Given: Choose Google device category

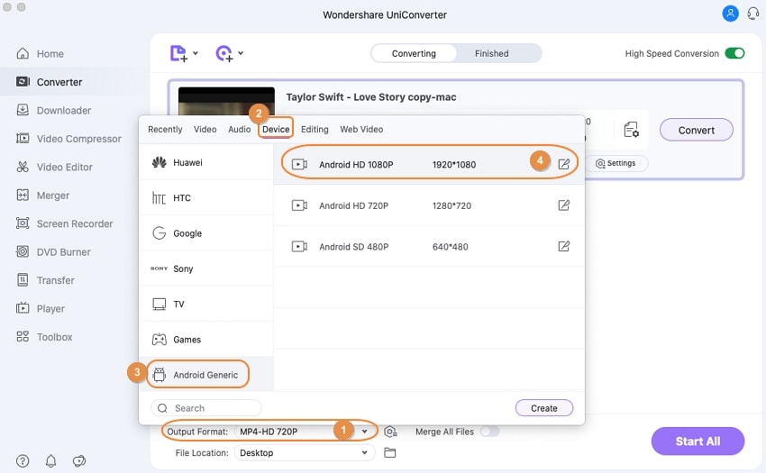Looking at the screenshot, I should click(205, 233).
